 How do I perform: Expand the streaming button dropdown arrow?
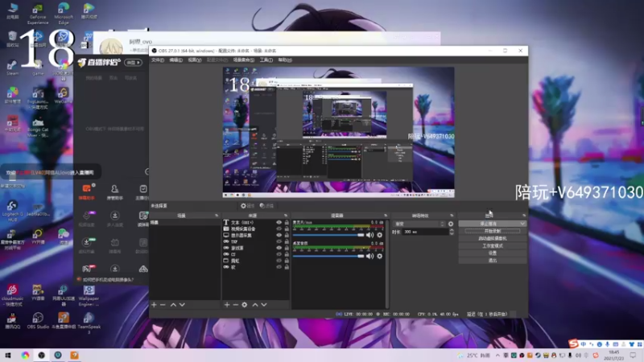pyautogui.click(x=522, y=224)
